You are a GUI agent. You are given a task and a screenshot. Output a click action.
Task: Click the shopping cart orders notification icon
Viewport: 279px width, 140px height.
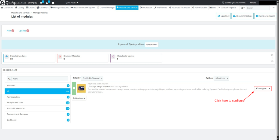[41, 3]
